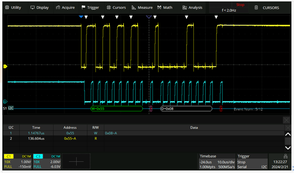Click the C3 -6.03V offset value
Image resolution: width=294 pixels, height=173 pixels.
pyautogui.click(x=55, y=167)
